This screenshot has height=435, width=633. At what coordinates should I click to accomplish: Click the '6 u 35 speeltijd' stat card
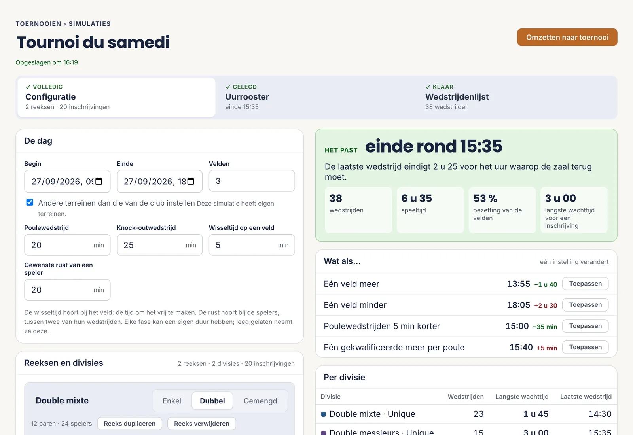[430, 210]
